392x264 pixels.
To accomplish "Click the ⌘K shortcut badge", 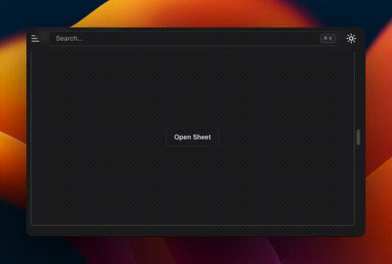I will (328, 38).
